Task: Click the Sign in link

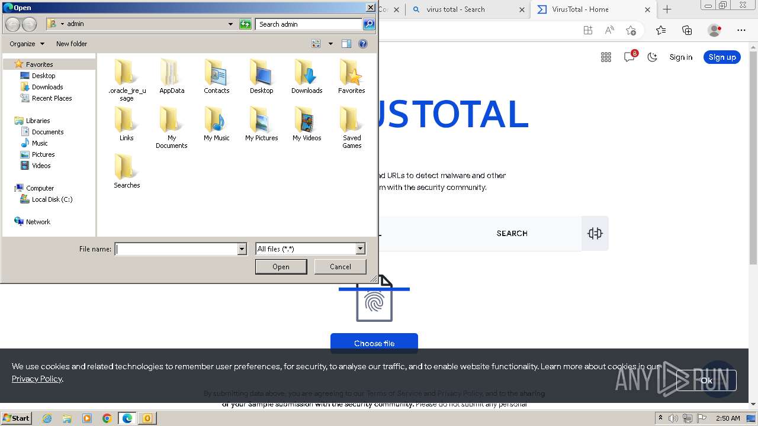Action: (x=680, y=57)
